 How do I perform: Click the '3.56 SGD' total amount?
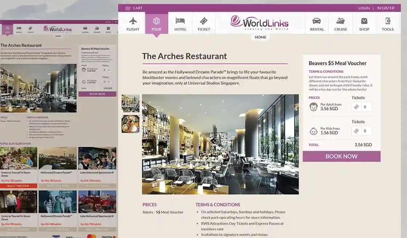(x=363, y=145)
